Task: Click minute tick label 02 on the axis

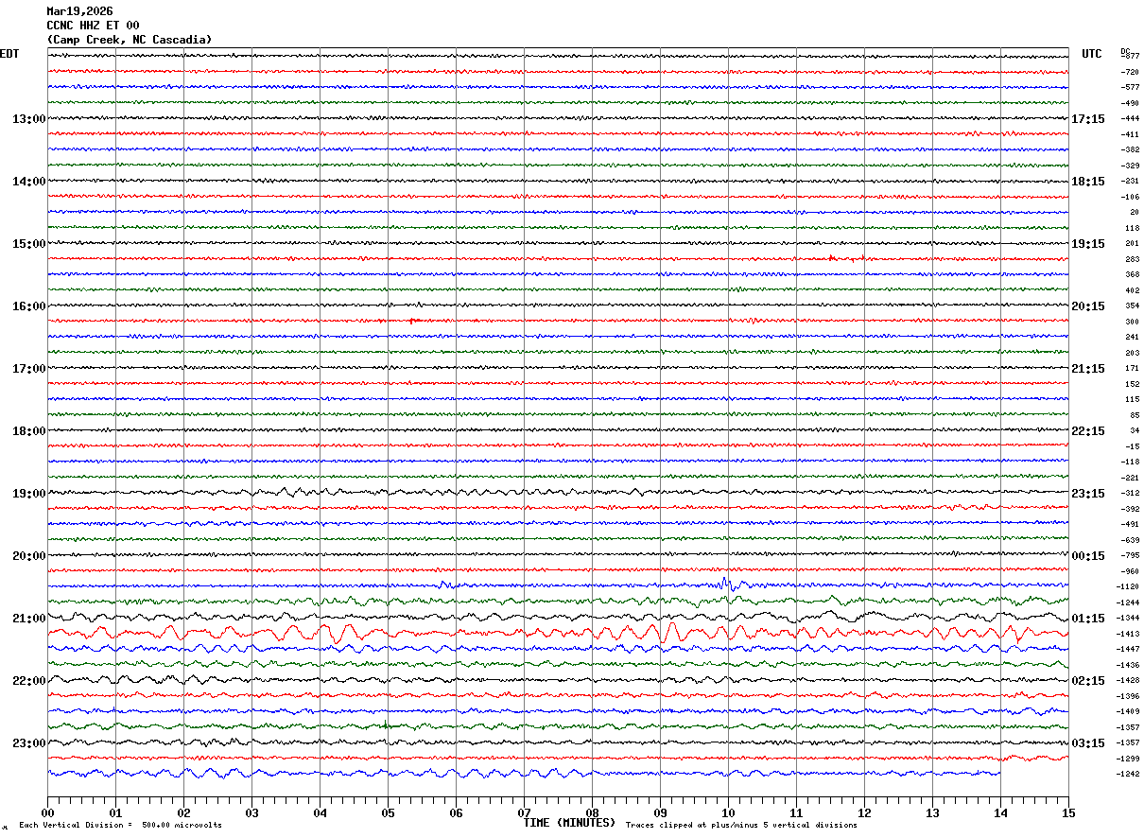Action: [183, 812]
